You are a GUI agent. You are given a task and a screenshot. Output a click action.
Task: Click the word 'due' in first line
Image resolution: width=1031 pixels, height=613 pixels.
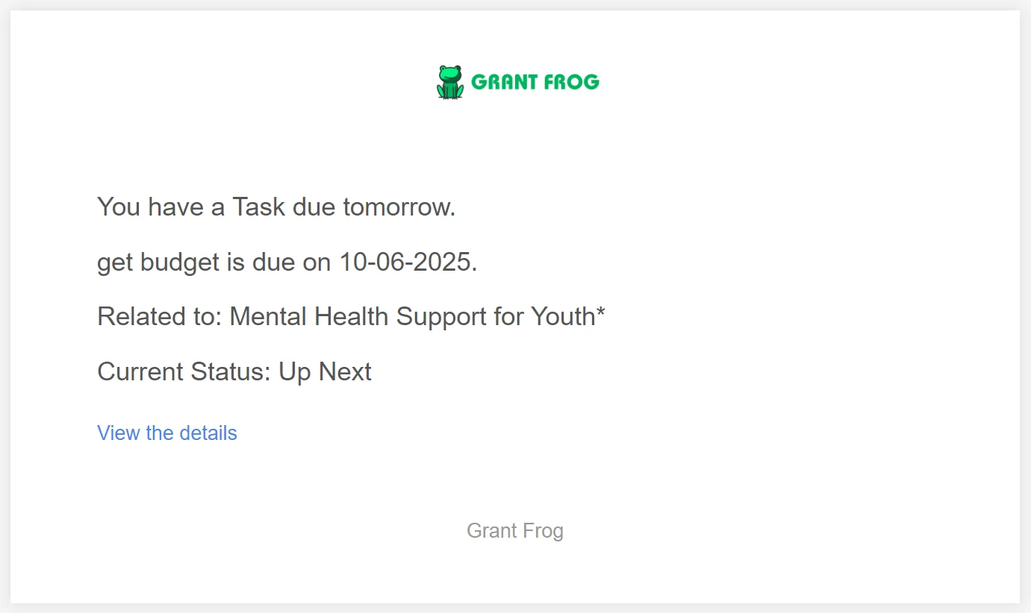coord(314,207)
